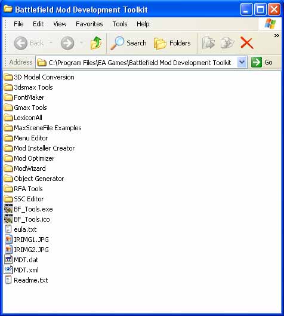Open the Tools menu

tap(120, 24)
